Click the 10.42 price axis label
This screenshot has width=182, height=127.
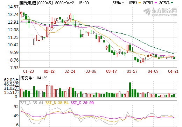13,45
